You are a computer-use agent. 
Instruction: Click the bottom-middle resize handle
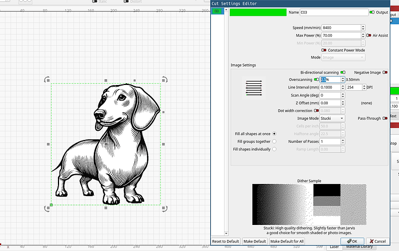click(106, 208)
